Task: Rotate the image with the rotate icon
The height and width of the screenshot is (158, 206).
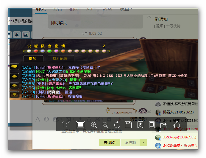Action: [117, 125]
